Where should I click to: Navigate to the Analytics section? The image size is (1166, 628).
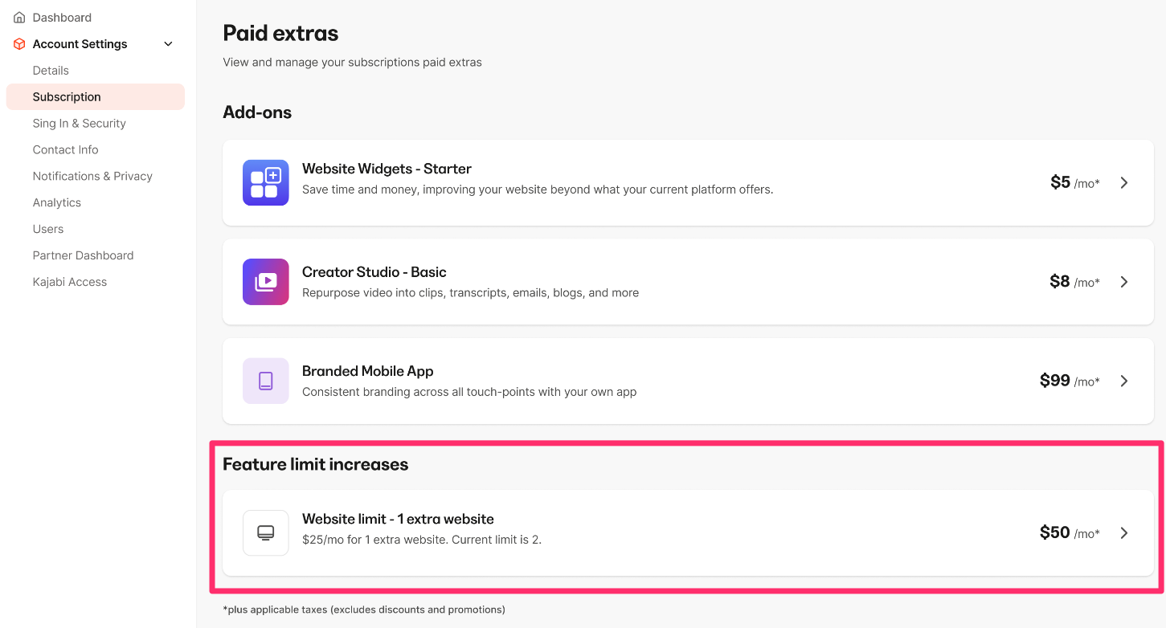pyautogui.click(x=56, y=202)
